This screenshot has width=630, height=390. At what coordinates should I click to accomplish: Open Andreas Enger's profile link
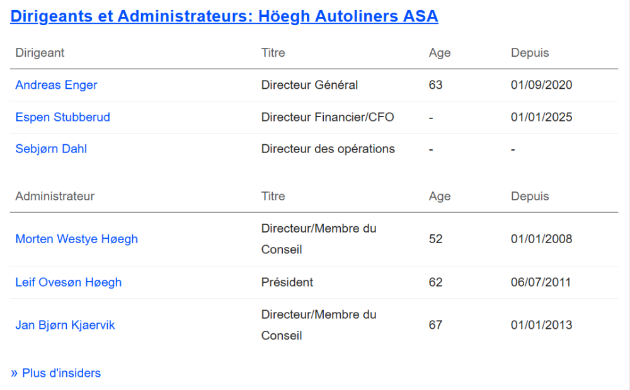tap(56, 85)
